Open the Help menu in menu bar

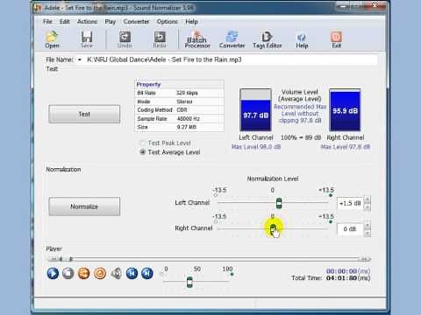pyautogui.click(x=191, y=22)
